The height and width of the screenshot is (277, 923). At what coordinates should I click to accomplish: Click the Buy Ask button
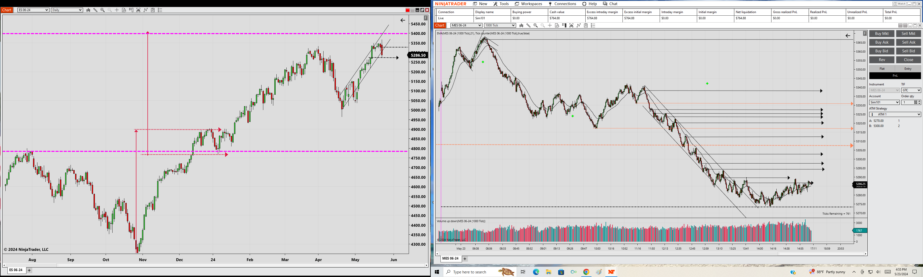tap(882, 42)
